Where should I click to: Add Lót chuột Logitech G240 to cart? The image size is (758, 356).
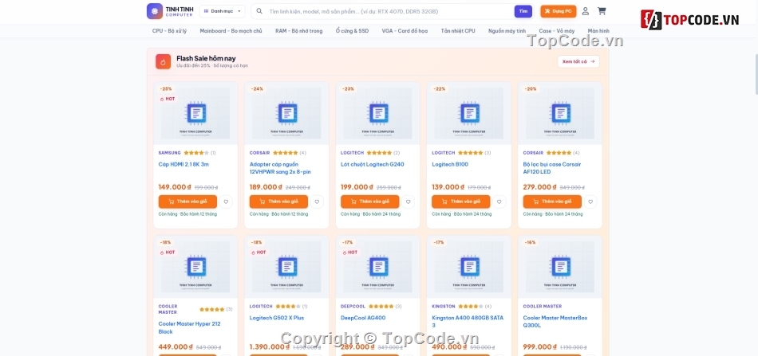tap(369, 201)
